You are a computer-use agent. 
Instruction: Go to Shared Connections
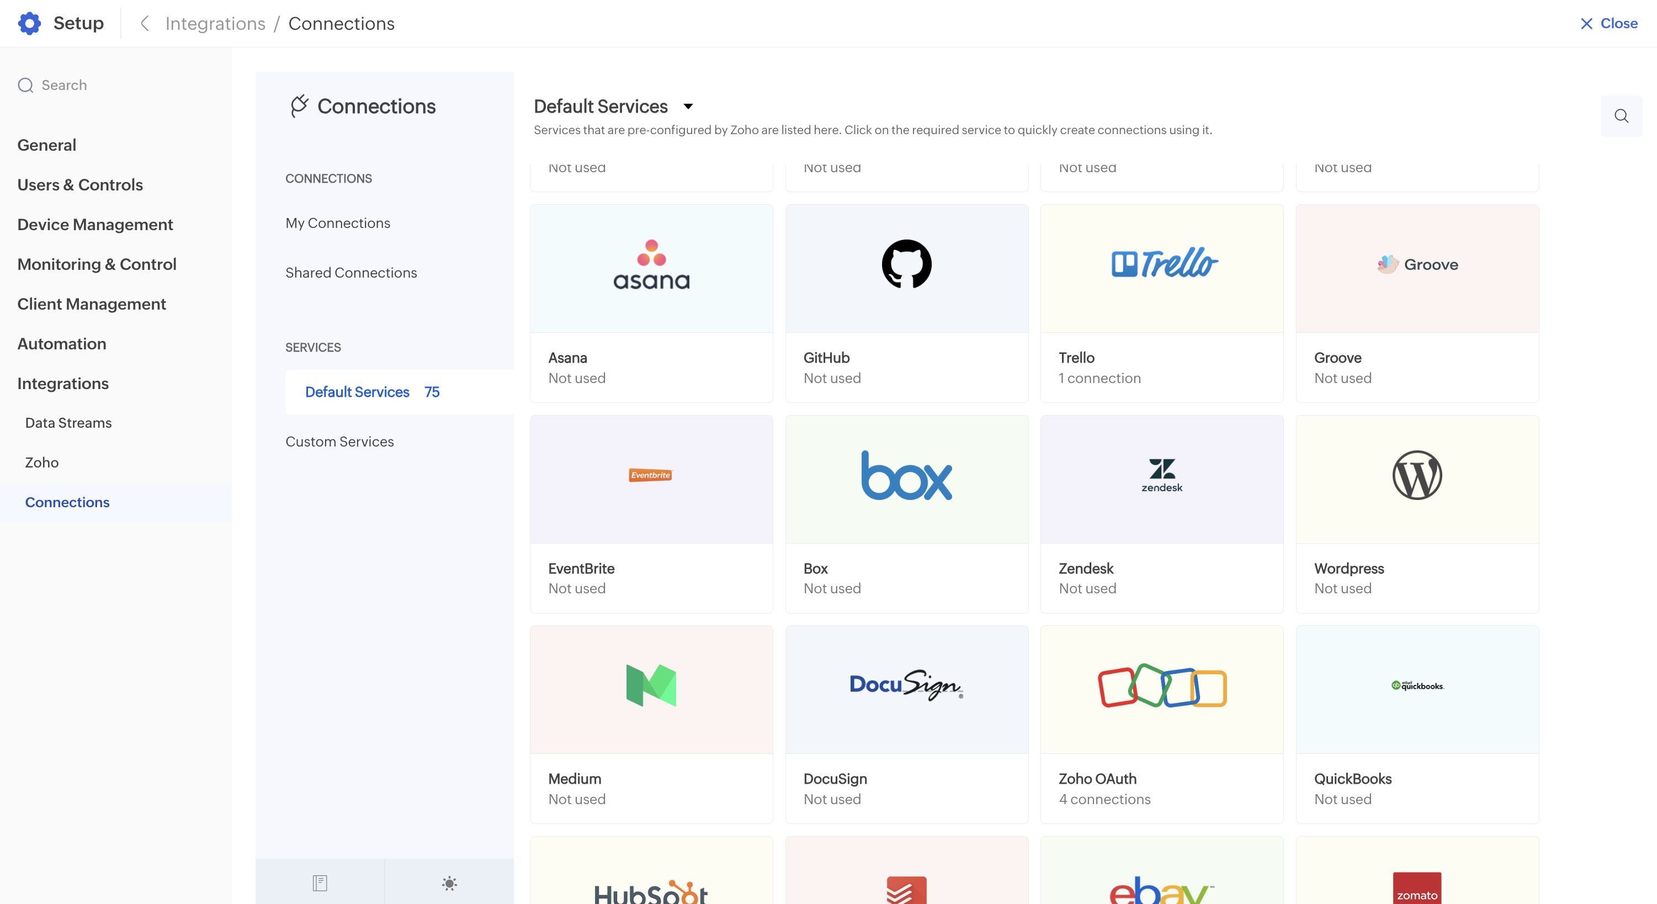pyautogui.click(x=350, y=273)
